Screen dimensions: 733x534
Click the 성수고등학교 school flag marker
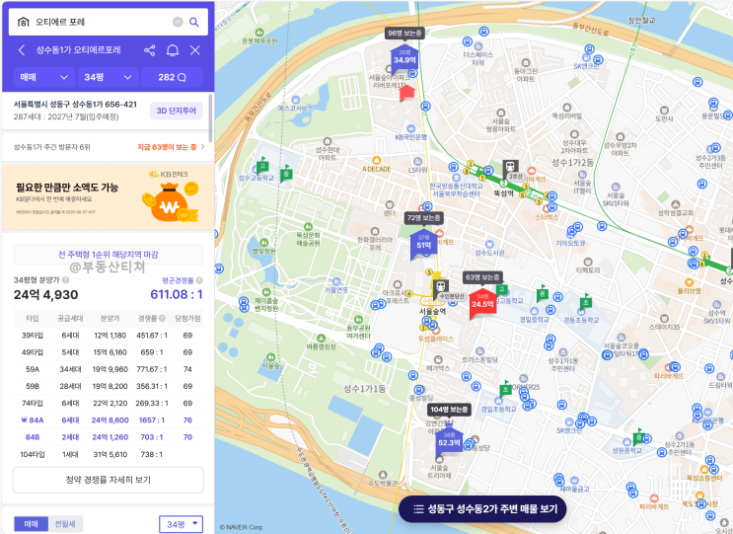pyautogui.click(x=261, y=165)
